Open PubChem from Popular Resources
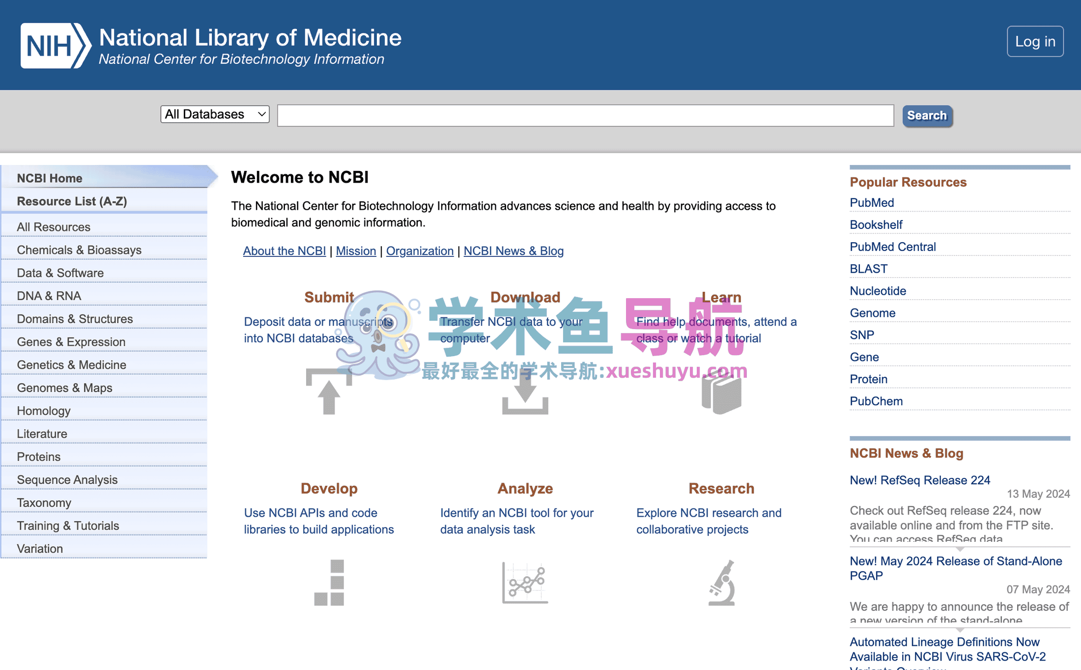 point(876,401)
